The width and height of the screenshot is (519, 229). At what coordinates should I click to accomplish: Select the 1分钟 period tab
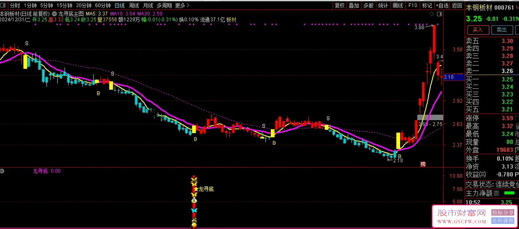[x=30, y=6]
